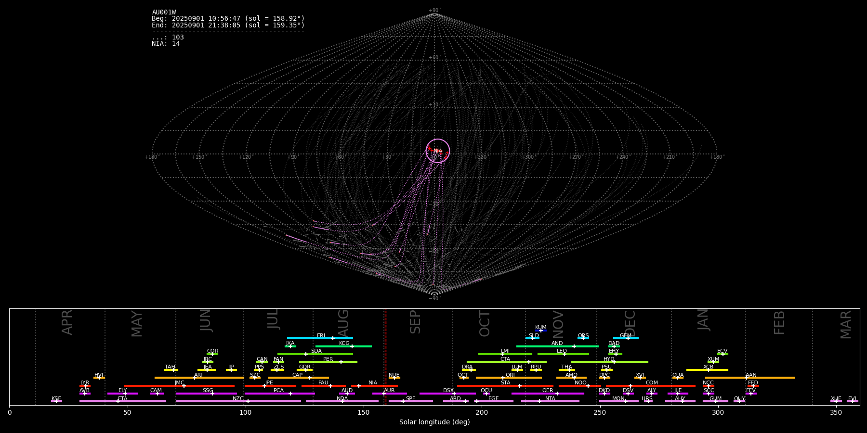Viewport: 867px width, 433px height.
Task: Click the DEC month label
Action: click(x=630, y=323)
